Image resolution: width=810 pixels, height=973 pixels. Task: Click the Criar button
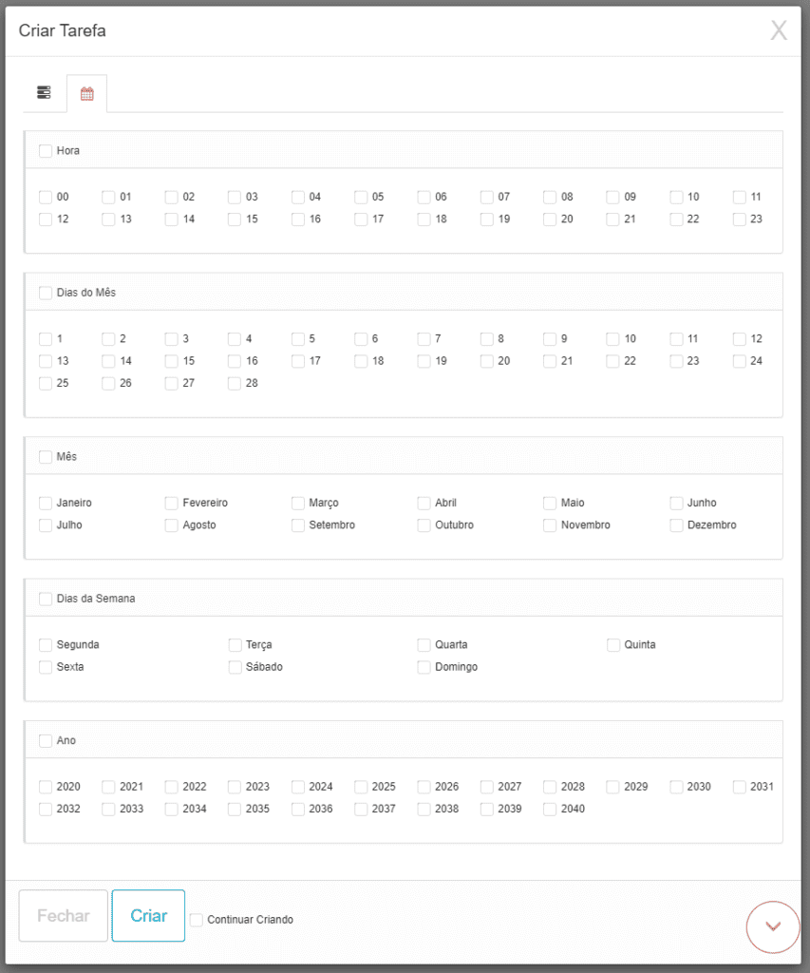(x=148, y=915)
